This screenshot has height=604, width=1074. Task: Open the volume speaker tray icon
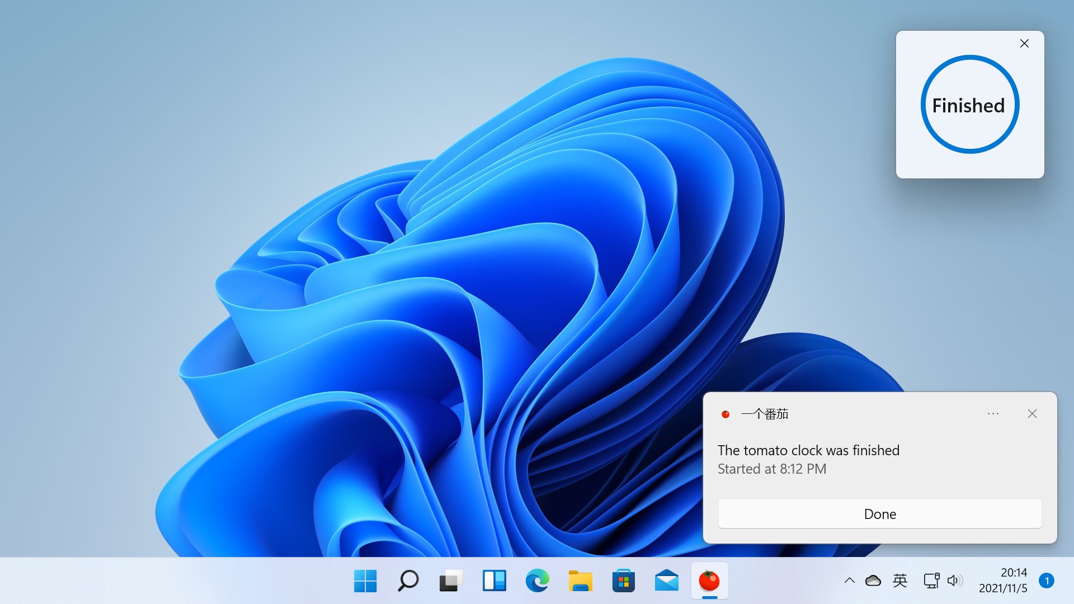click(x=954, y=581)
